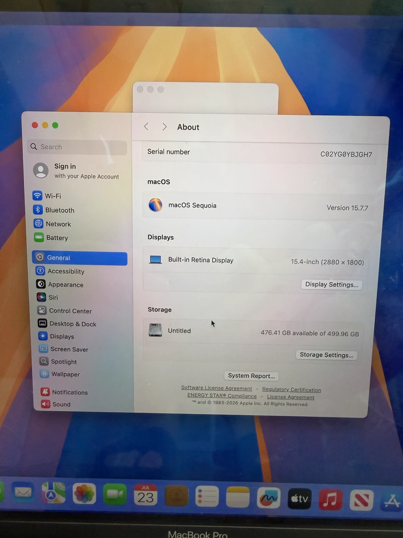403x538 pixels.
Task: Open Music from the Dock
Action: tap(330, 499)
